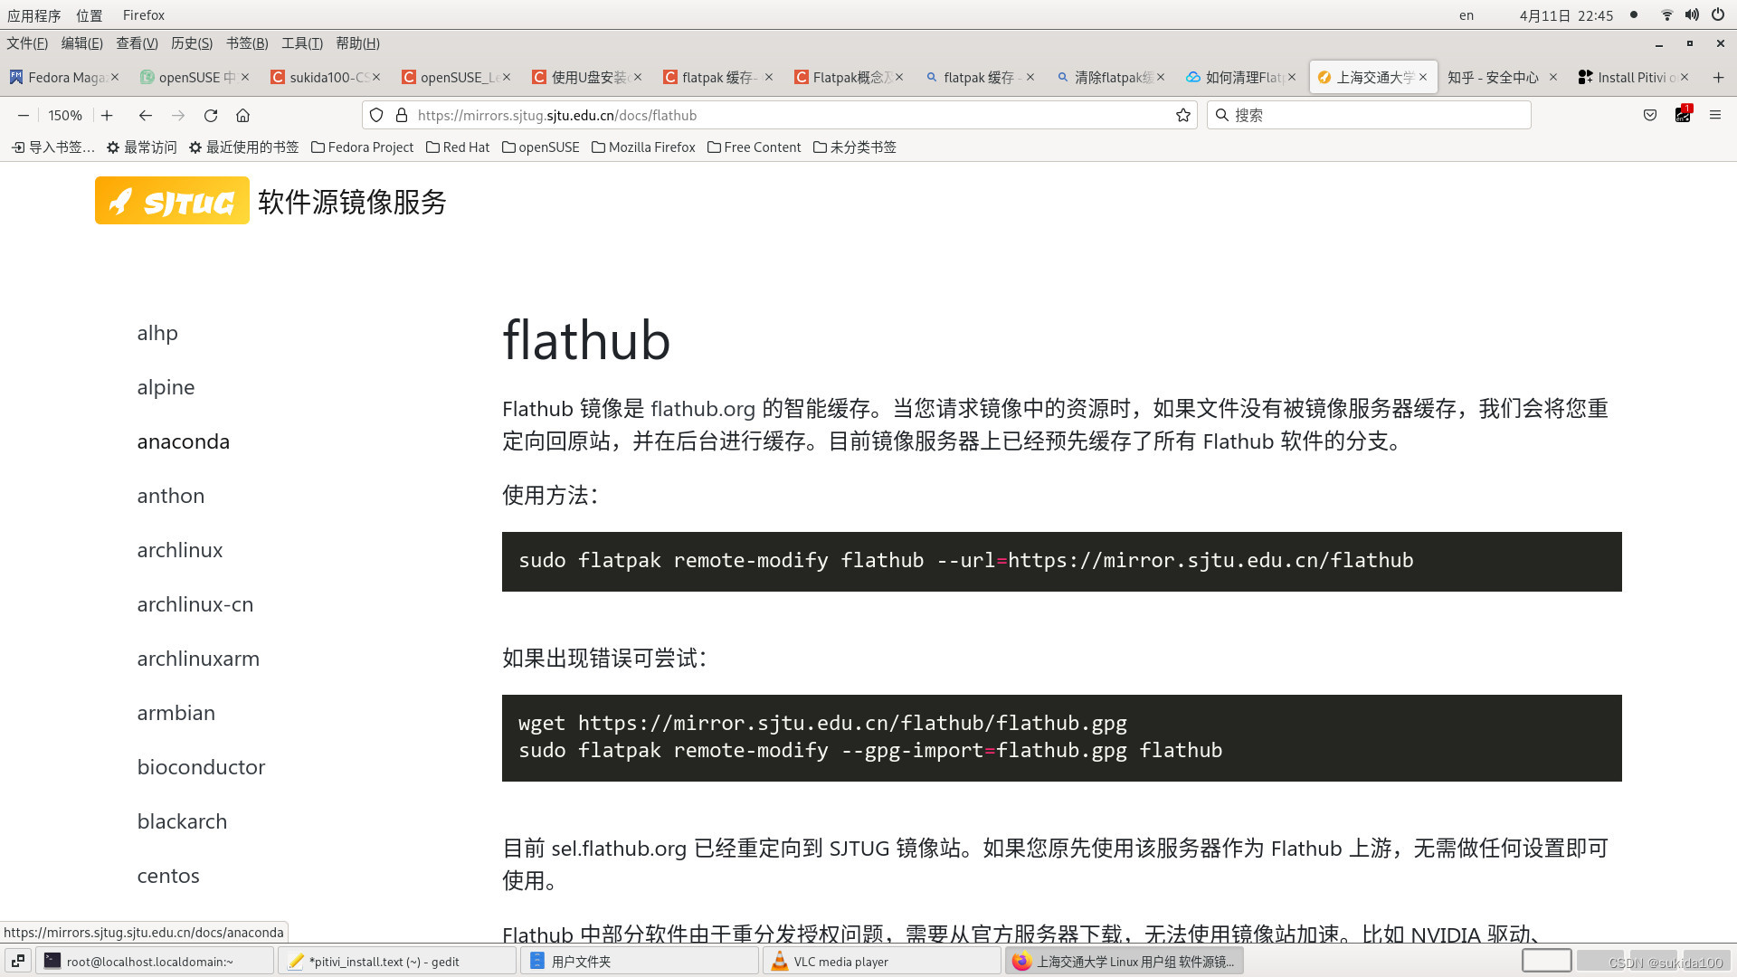Viewport: 1737px width, 977px height.
Task: Open the network status indicator
Action: click(1666, 14)
